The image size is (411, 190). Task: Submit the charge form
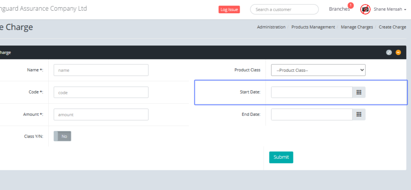[x=281, y=157]
